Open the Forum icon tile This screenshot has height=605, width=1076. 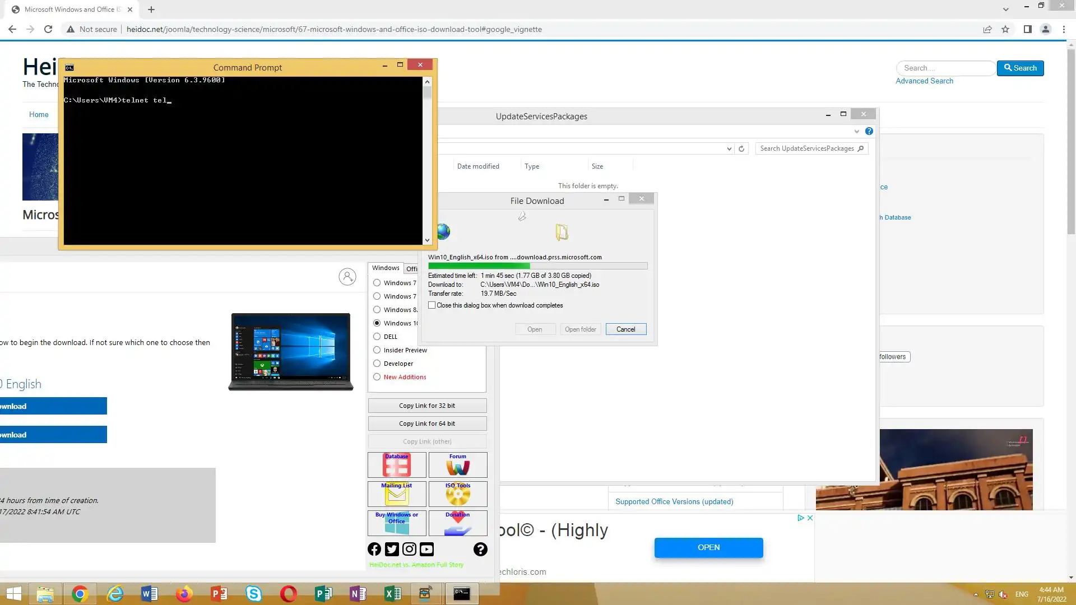pyautogui.click(x=457, y=465)
